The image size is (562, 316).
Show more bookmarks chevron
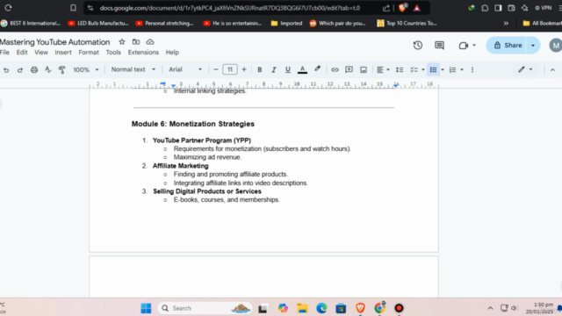tap(506, 24)
